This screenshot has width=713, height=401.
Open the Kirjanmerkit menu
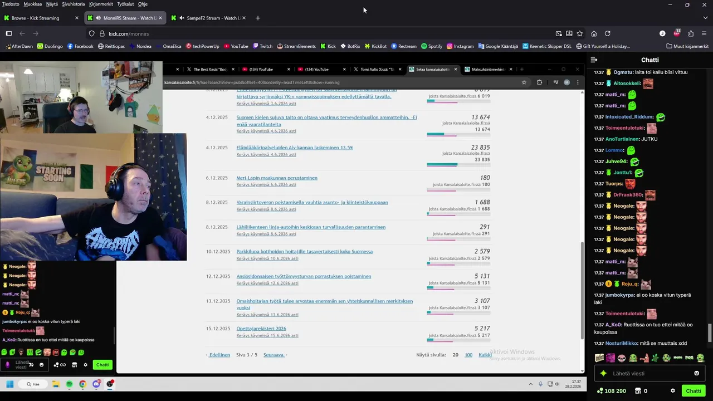click(101, 4)
